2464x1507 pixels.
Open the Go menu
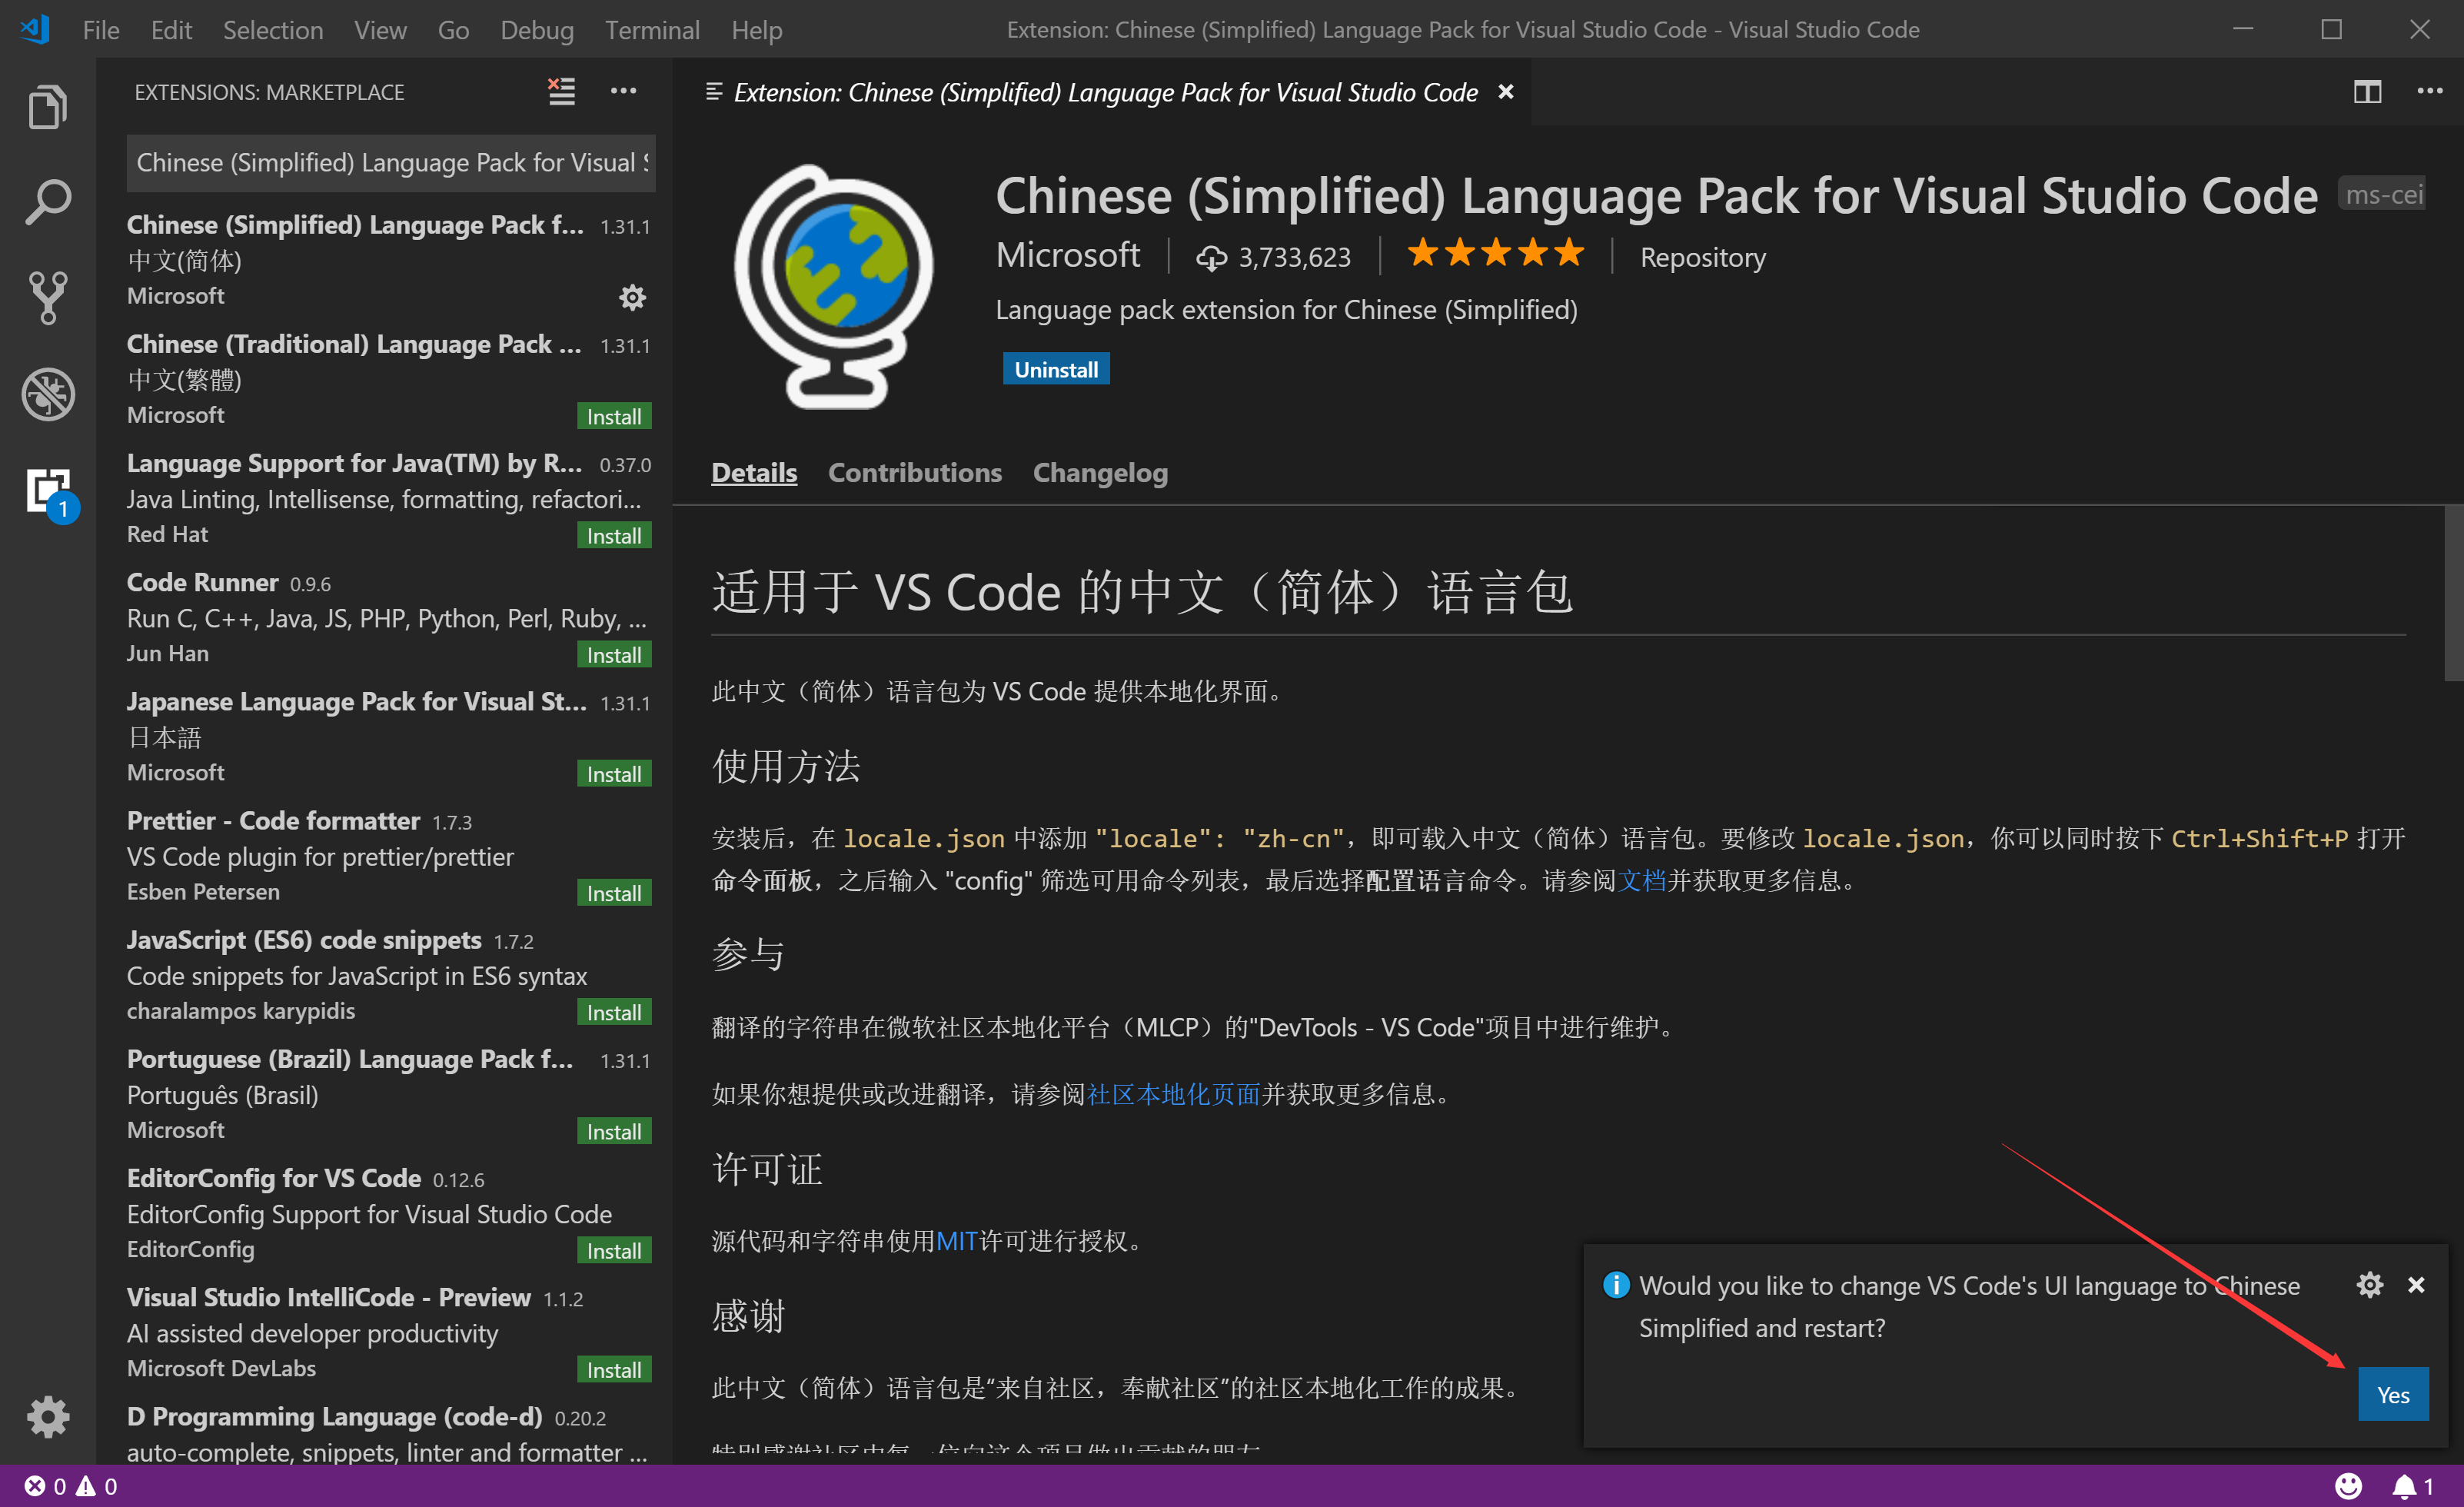click(453, 30)
